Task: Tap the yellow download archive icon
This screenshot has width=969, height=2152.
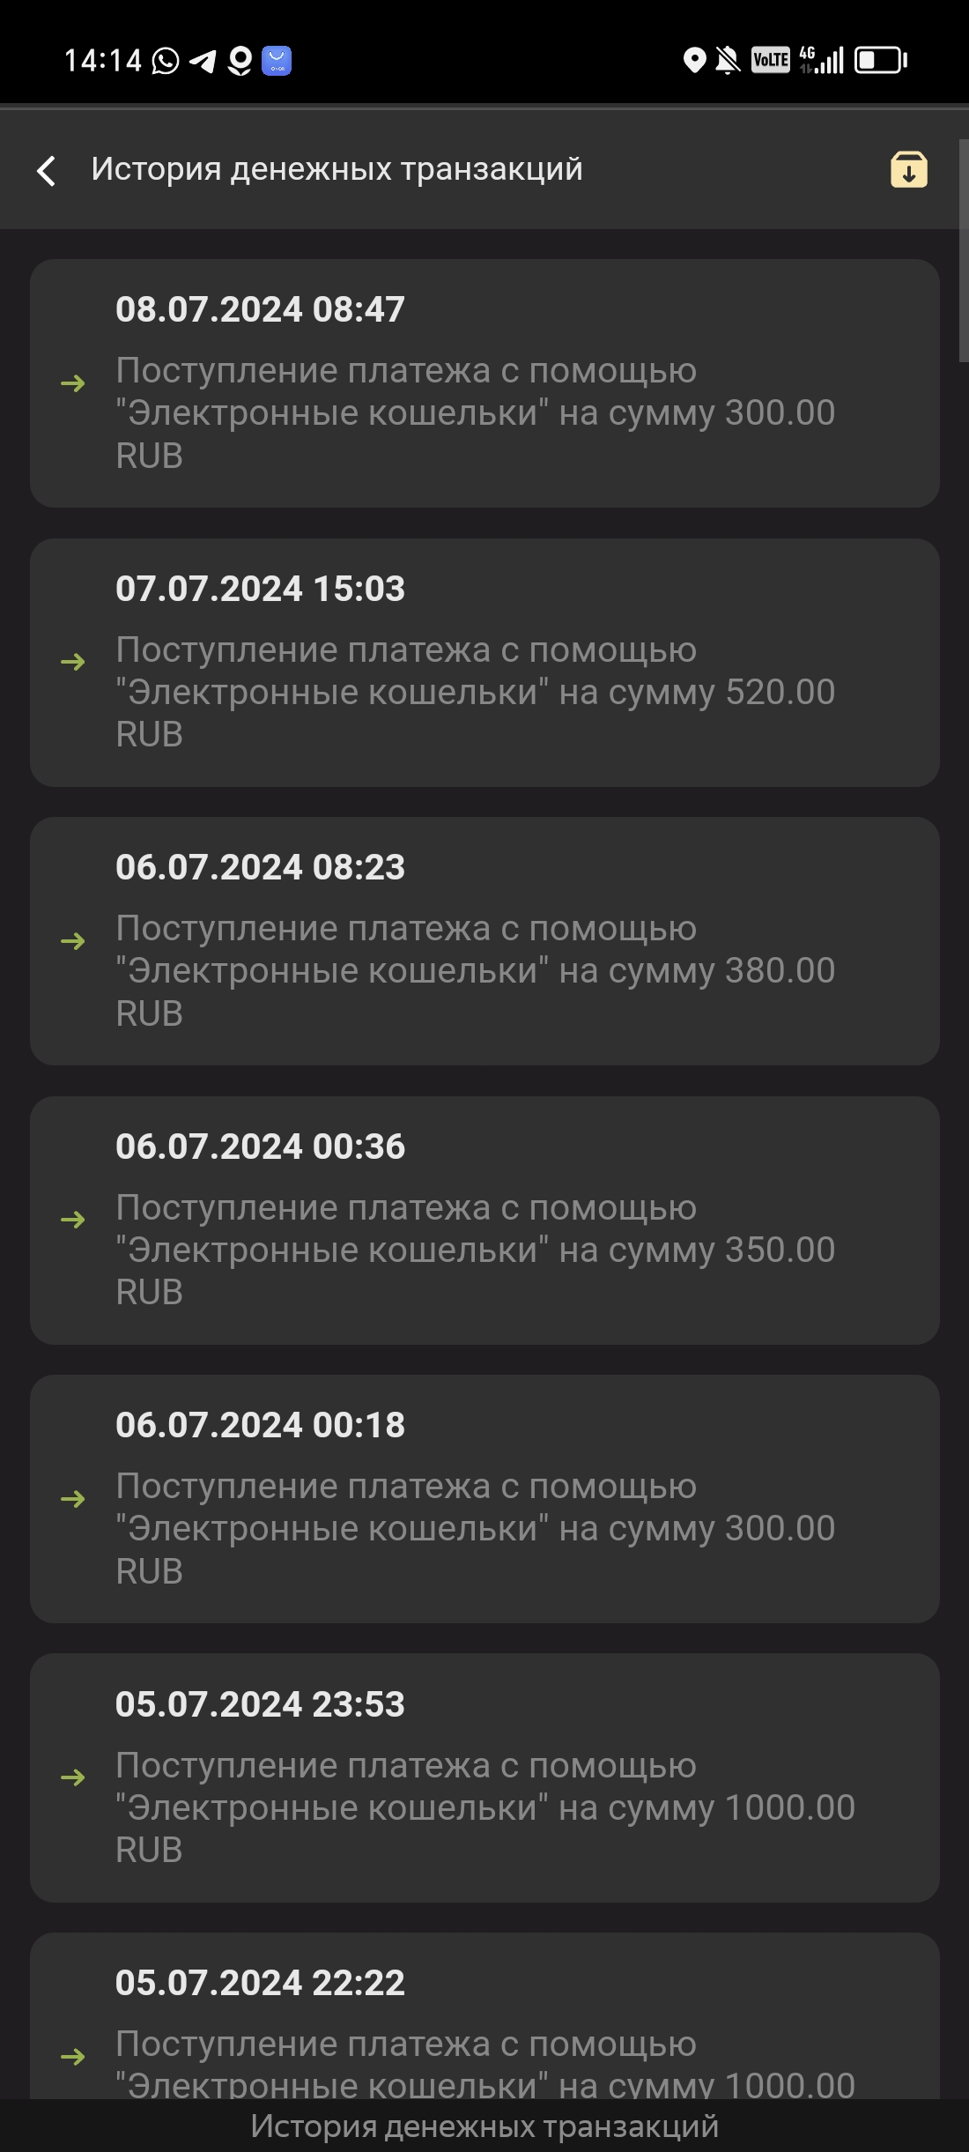Action: coord(908,169)
